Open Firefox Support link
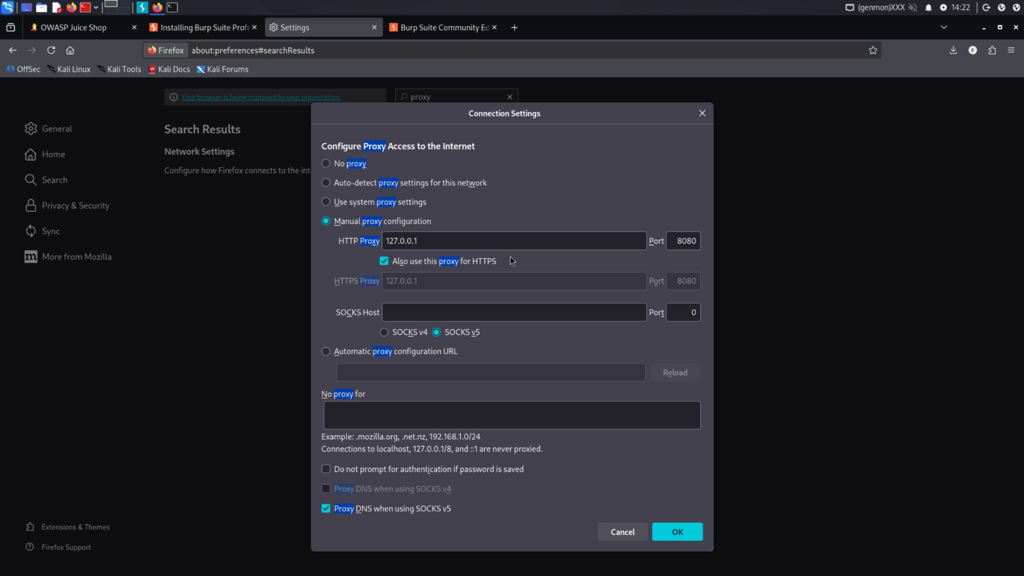The image size is (1024, 576). 58,547
